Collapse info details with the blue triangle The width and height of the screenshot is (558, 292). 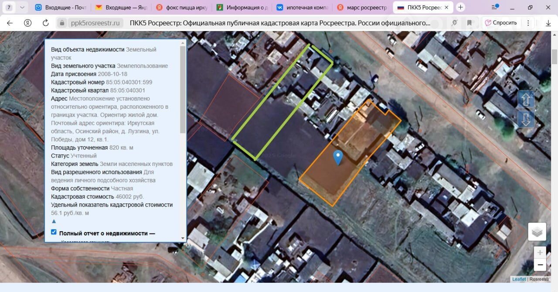tap(54, 221)
